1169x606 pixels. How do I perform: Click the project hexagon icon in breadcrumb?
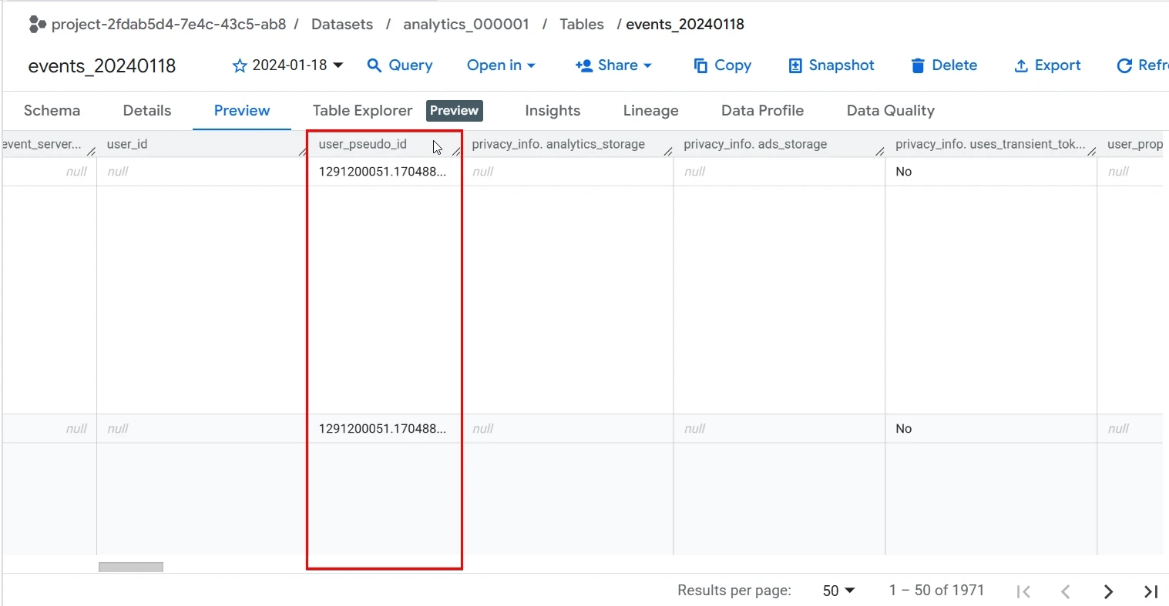click(x=38, y=25)
